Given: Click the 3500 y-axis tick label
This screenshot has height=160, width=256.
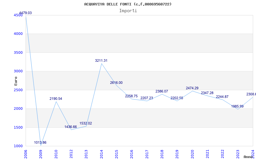Looking at the screenshot, I should 18,52.
